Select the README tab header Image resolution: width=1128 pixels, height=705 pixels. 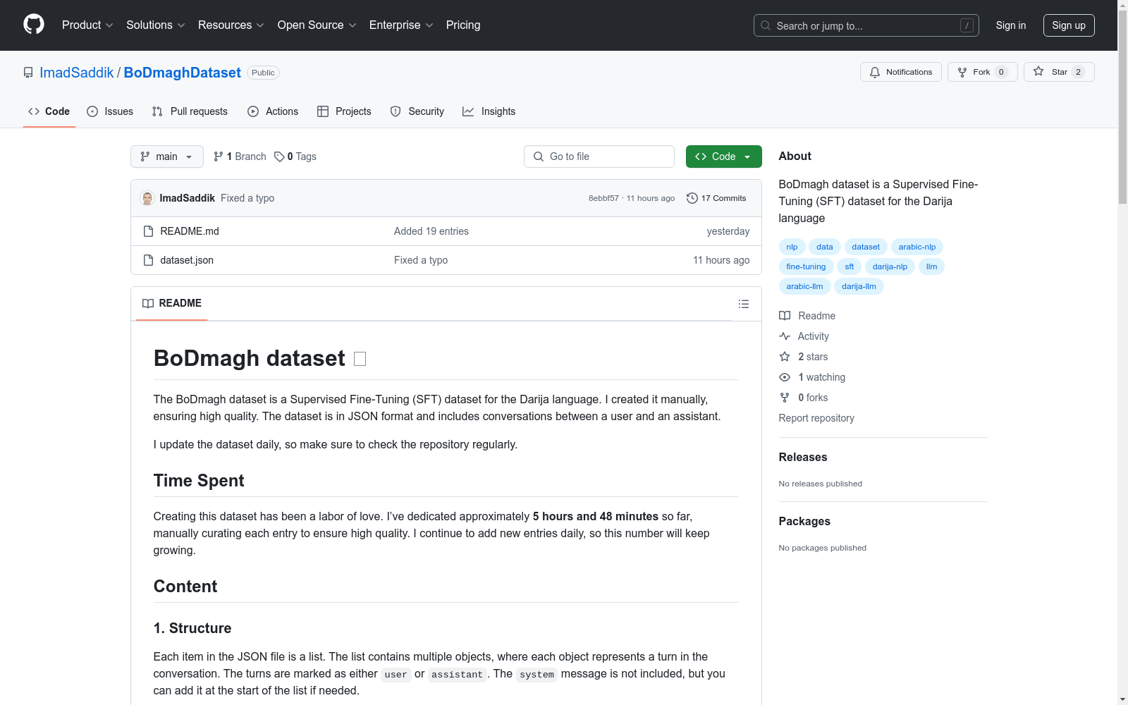click(x=172, y=303)
